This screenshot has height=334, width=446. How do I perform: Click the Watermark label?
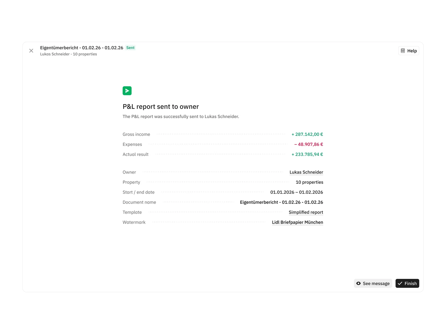tap(134, 222)
